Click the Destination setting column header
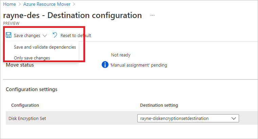This screenshot has width=258, height=139. click(x=159, y=105)
